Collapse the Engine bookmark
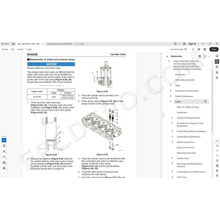The width and height of the screenshot is (220, 220). [171, 101]
